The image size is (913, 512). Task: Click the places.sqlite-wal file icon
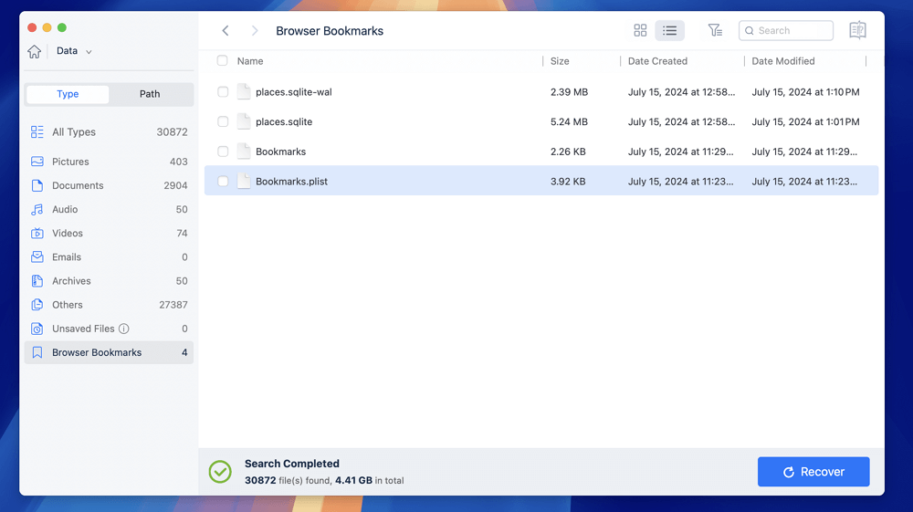[x=244, y=91]
